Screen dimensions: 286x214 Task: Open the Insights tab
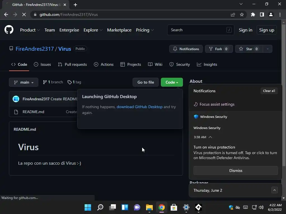pyautogui.click(x=207, y=64)
